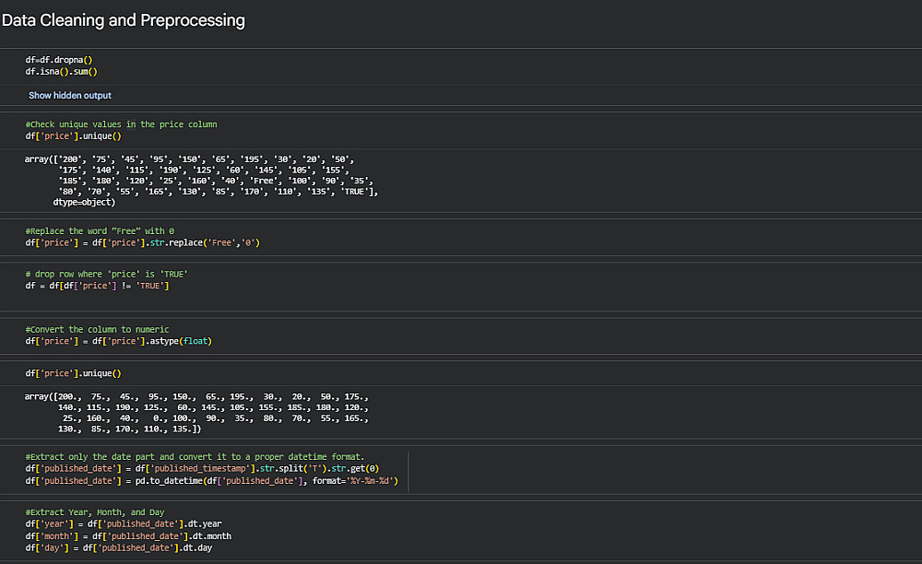Place cursor on the df.isna().sum() line
The image size is (922, 564).
point(61,71)
